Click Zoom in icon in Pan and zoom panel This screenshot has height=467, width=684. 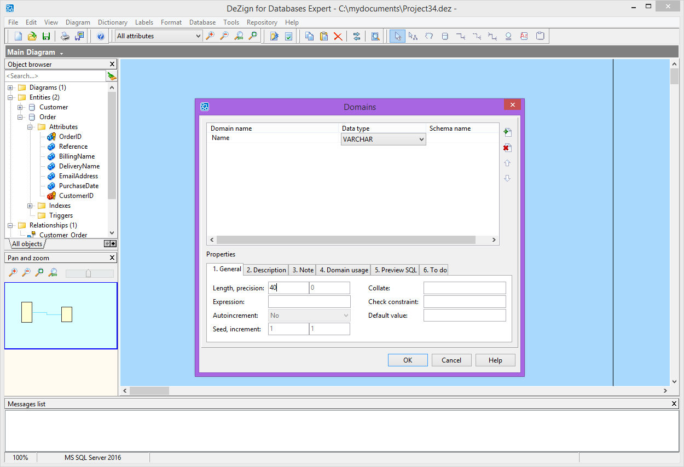[13, 272]
